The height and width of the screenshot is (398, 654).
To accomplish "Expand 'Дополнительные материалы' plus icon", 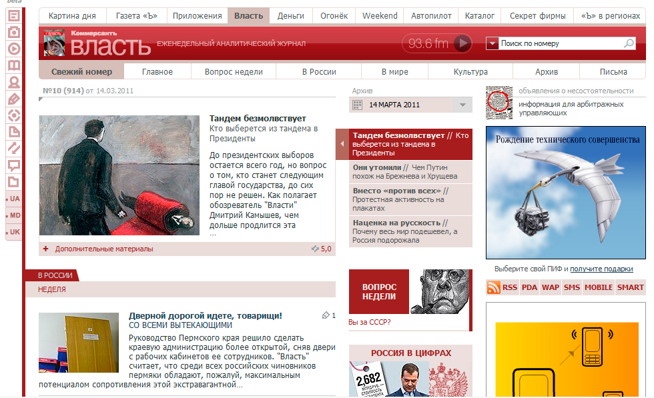I will point(46,249).
